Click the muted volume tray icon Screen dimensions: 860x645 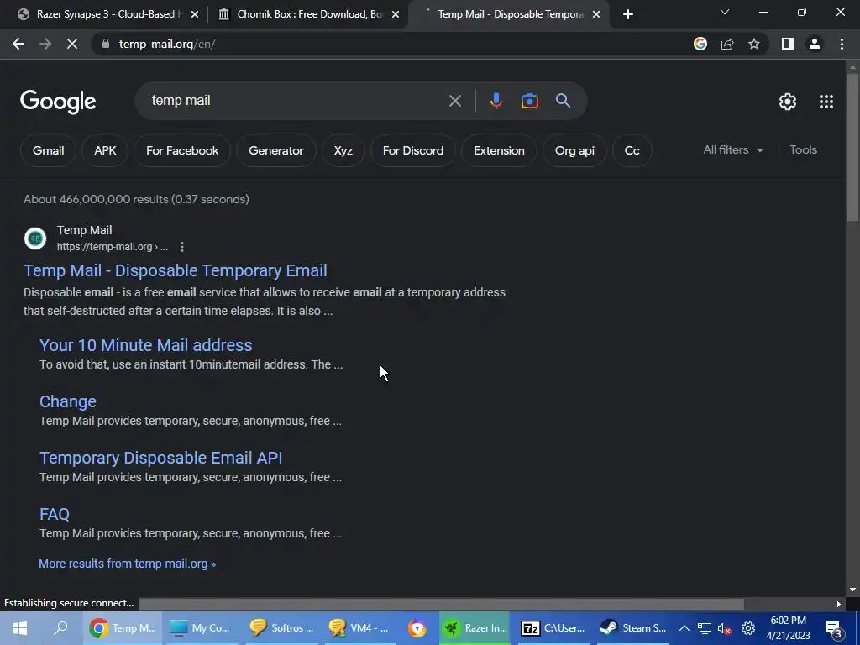tap(725, 628)
